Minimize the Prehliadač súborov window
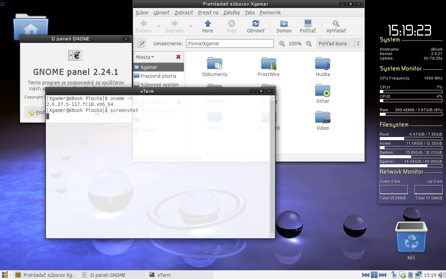The height and width of the screenshot is (279, 446). click(343, 4)
